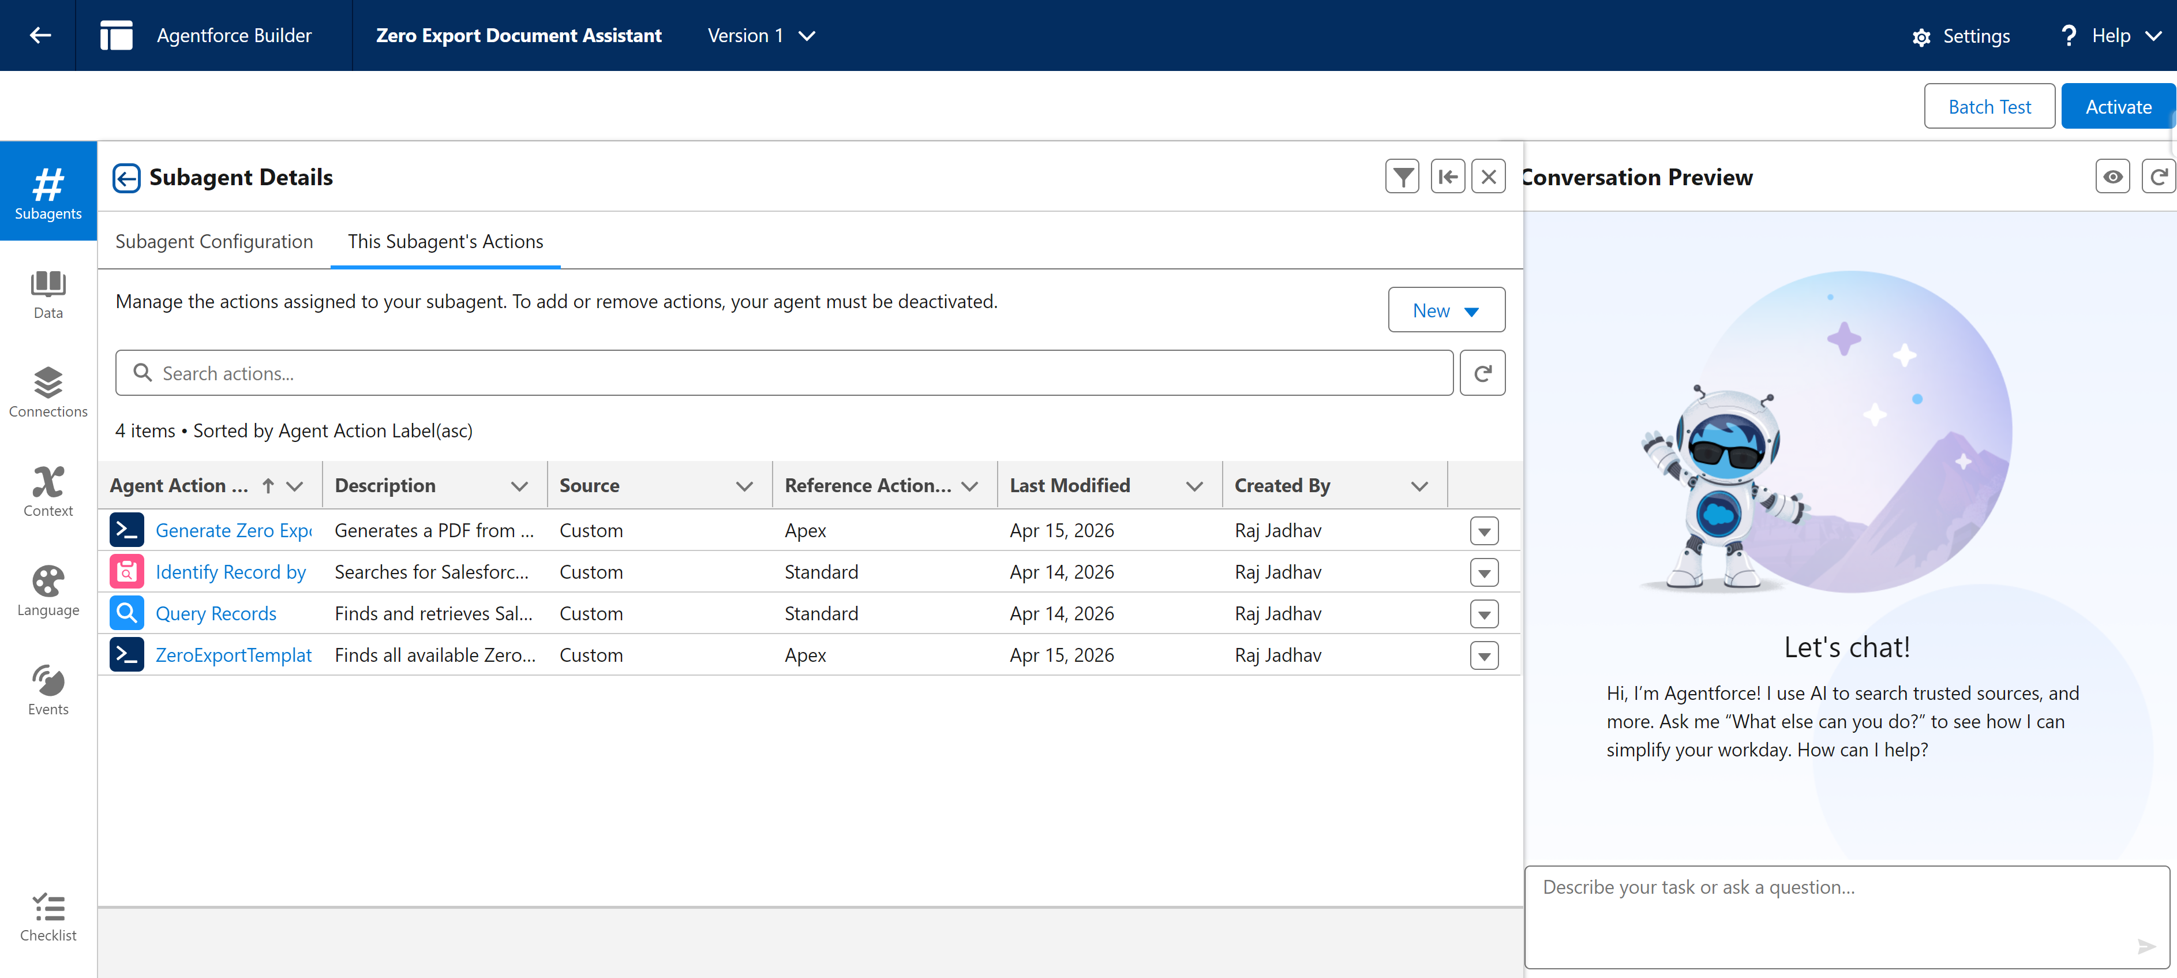The height and width of the screenshot is (978, 2177).
Task: Click 'Finds all available Zero...' description cell
Action: point(435,655)
